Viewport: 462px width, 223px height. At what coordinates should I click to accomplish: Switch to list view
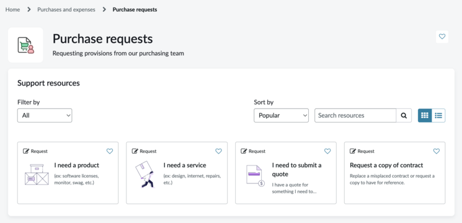click(438, 115)
